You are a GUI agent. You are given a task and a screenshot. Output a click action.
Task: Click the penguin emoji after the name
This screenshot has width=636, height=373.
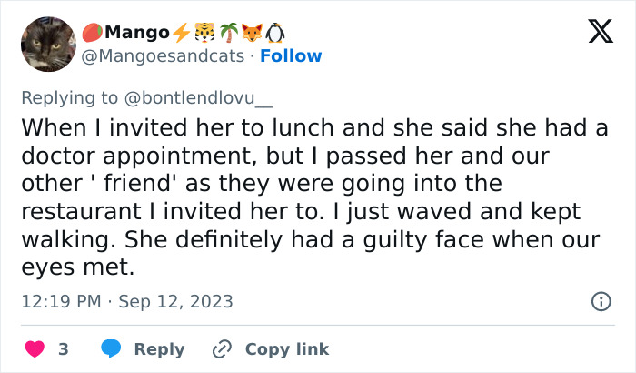[276, 33]
